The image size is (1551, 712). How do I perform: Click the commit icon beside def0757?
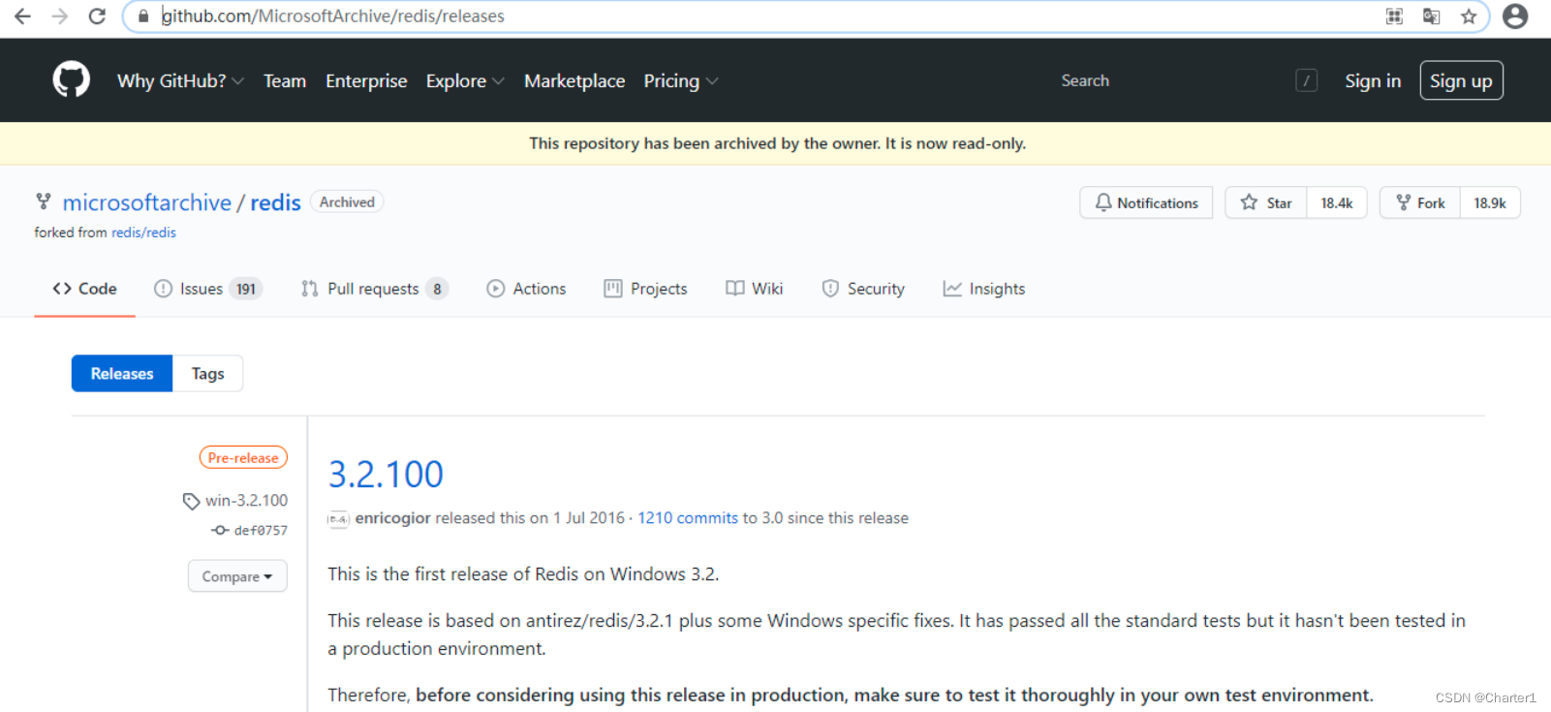point(220,530)
